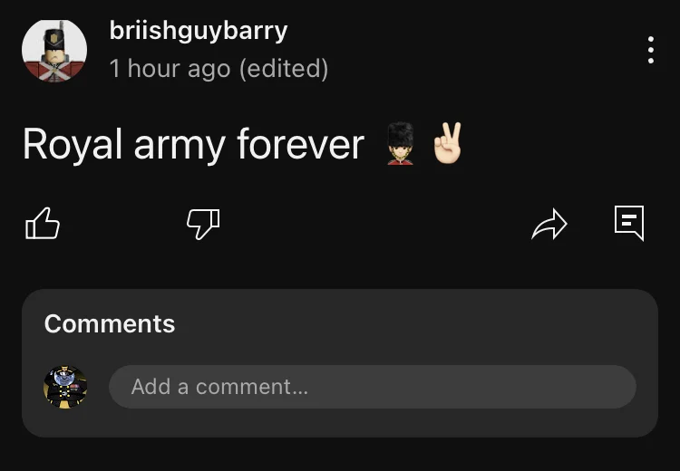View briishguybarry's profile picture
The image size is (680, 471).
pyautogui.click(x=54, y=50)
